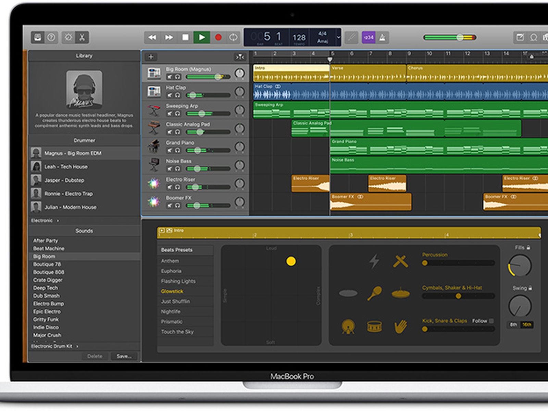Select the 8th swing button
The width and height of the screenshot is (548, 411).
pyautogui.click(x=513, y=325)
